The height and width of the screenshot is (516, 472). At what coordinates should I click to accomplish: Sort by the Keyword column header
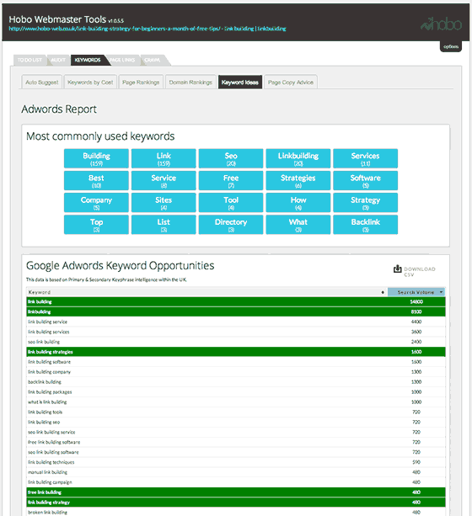pyautogui.click(x=206, y=292)
